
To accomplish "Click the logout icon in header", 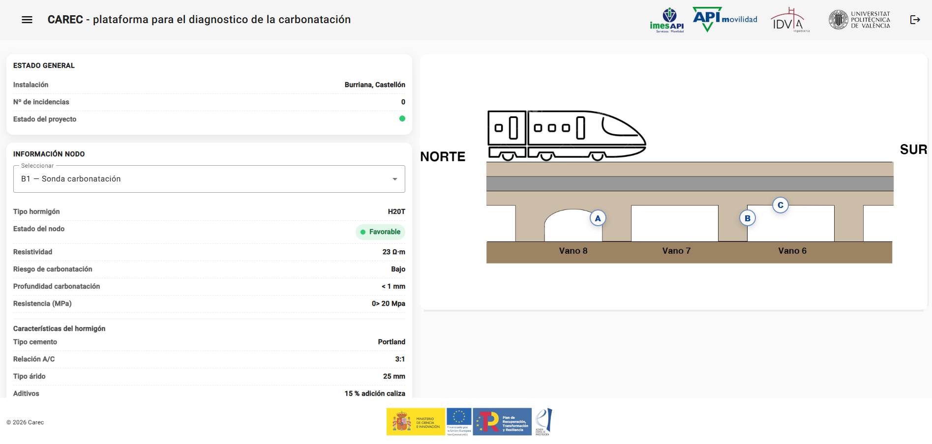I will click(915, 20).
